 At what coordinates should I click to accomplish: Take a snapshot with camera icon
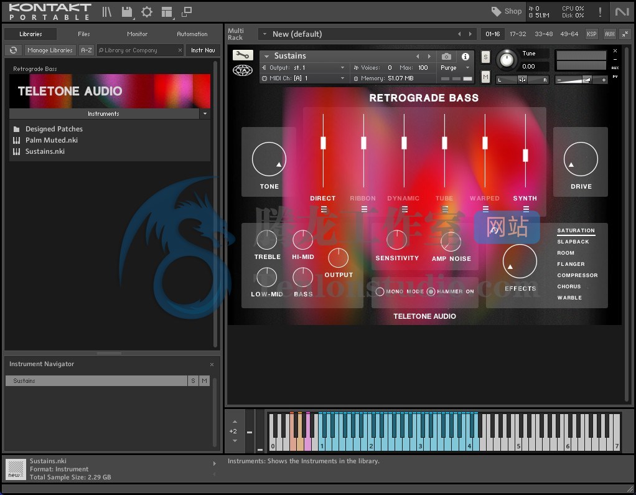pyautogui.click(x=446, y=57)
